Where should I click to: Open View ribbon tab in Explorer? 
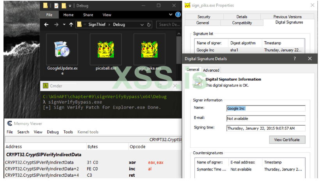[x=107, y=15]
